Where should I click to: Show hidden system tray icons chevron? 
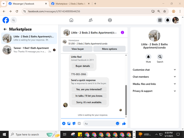(156, 134)
